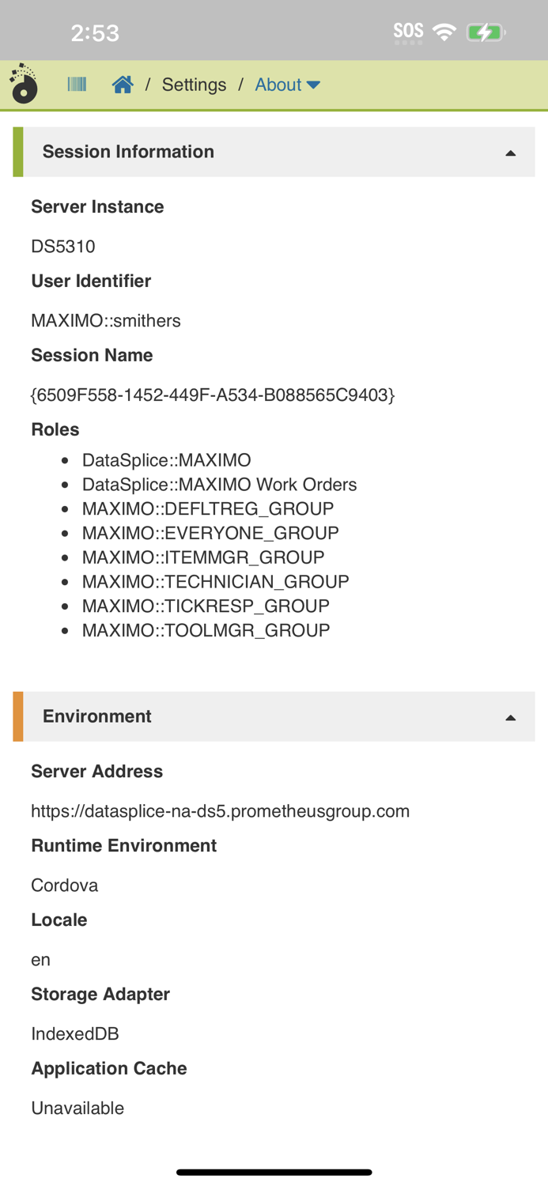Select the Session Name GUID value
Image resolution: width=548 pixels, height=1186 pixels.
click(212, 394)
